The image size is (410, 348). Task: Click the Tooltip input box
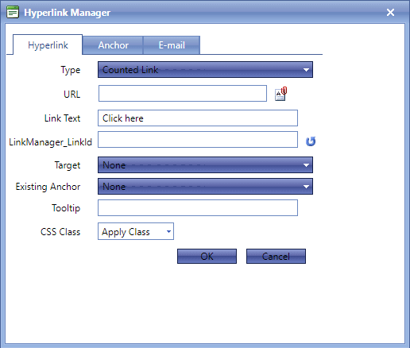198,208
